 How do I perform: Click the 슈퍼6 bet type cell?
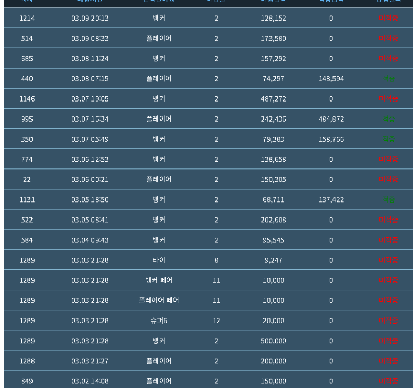[x=159, y=320]
